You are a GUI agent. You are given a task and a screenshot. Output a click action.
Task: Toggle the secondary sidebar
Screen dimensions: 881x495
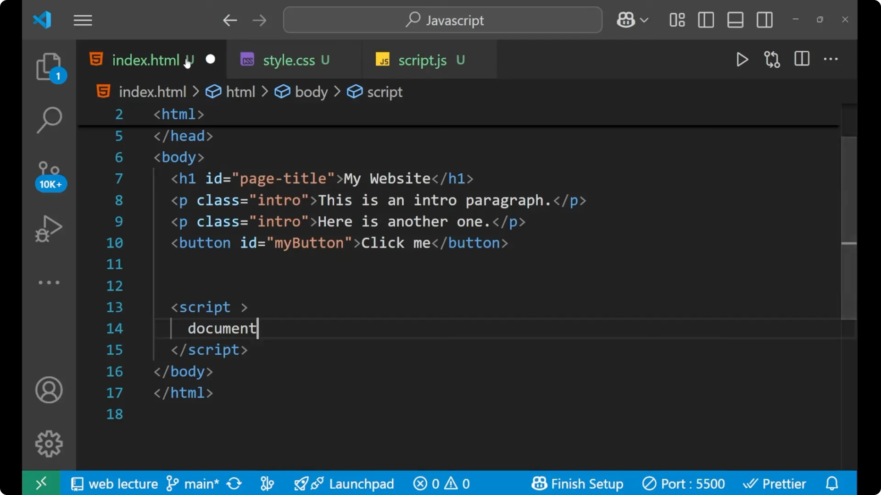click(x=764, y=20)
